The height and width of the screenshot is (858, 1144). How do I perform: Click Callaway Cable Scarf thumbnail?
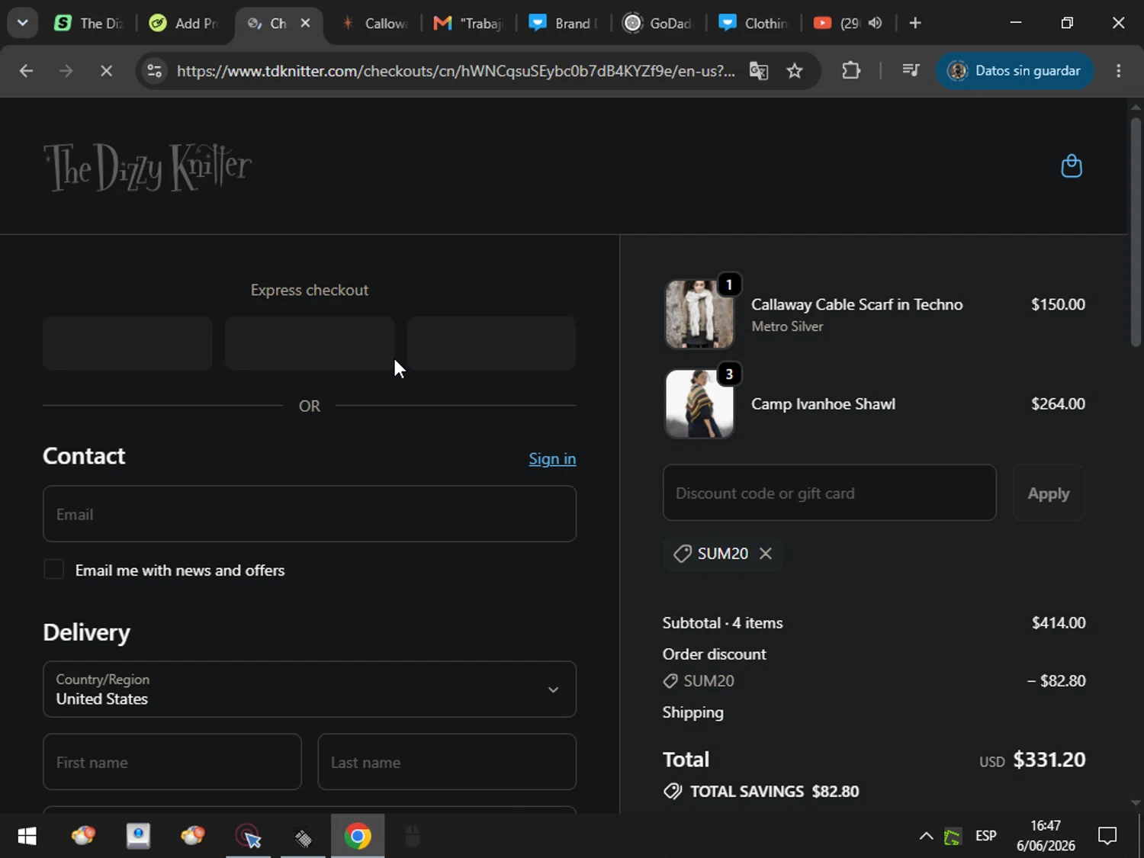(699, 314)
